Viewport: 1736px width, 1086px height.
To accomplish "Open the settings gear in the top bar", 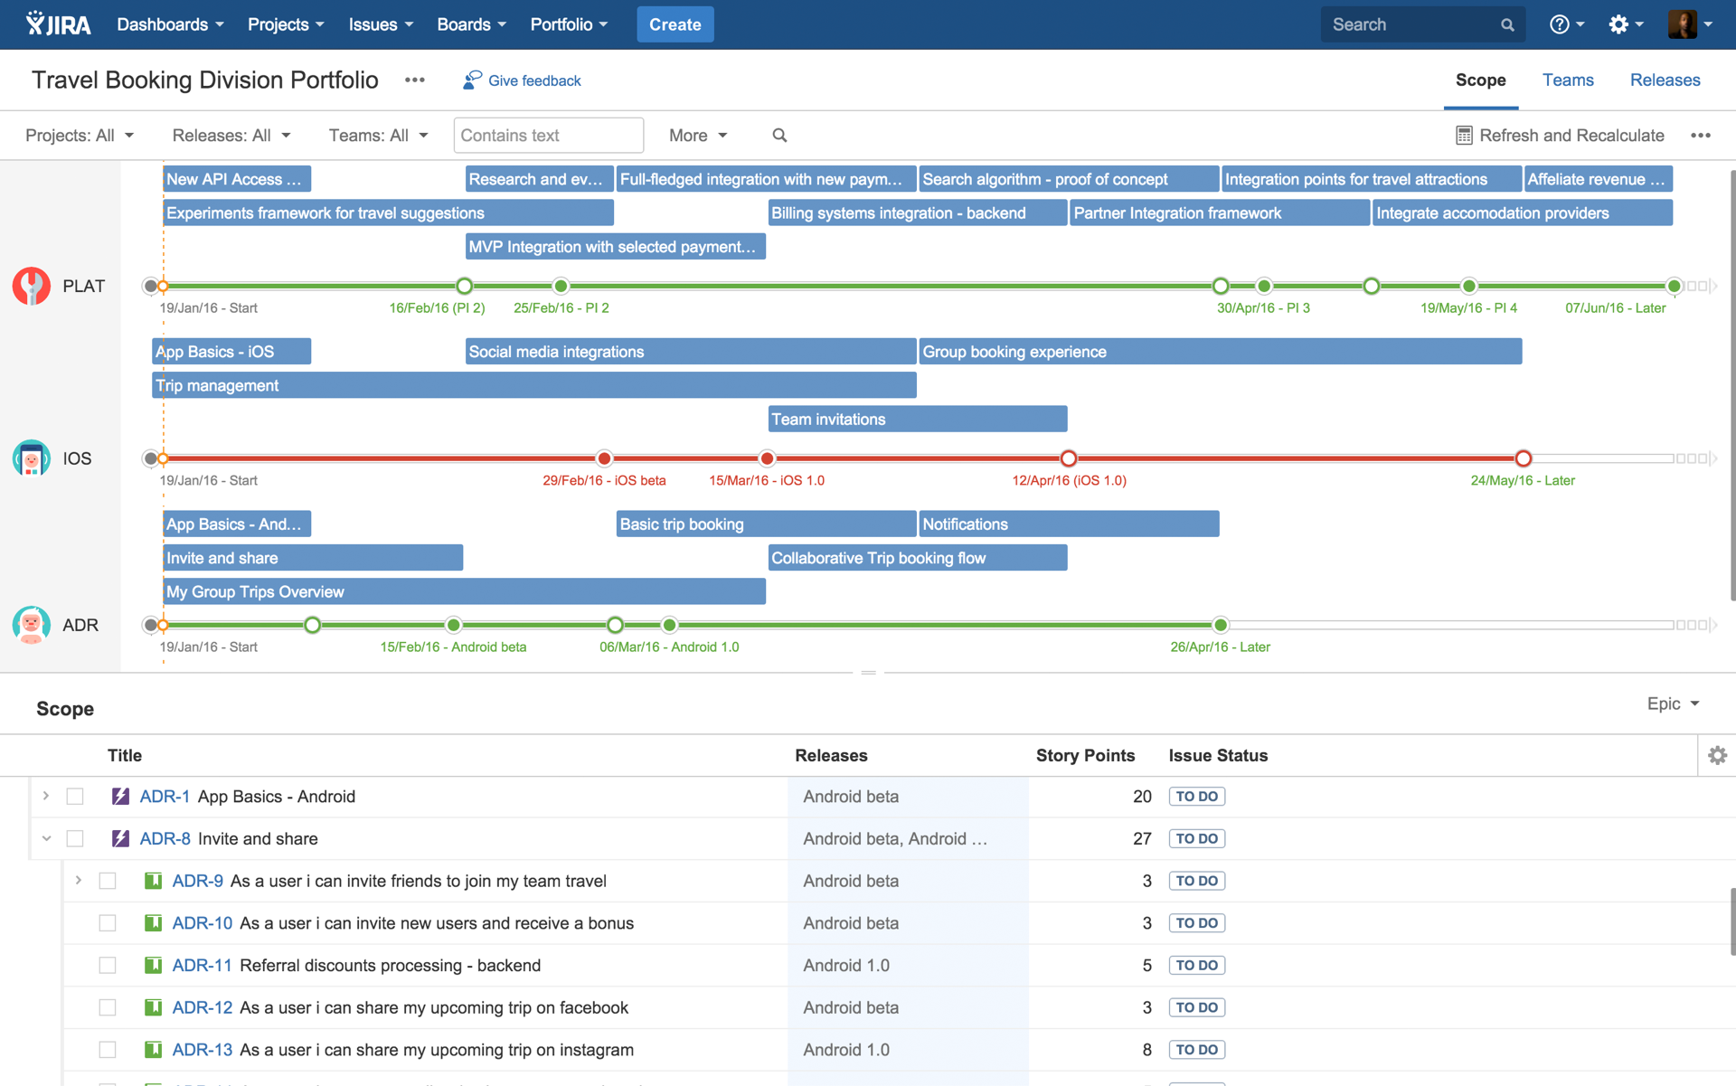I will tap(1625, 24).
